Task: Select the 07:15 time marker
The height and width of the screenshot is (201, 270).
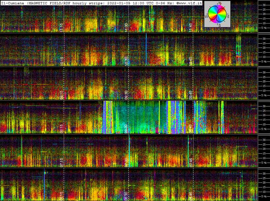Action: [x=62, y=163]
